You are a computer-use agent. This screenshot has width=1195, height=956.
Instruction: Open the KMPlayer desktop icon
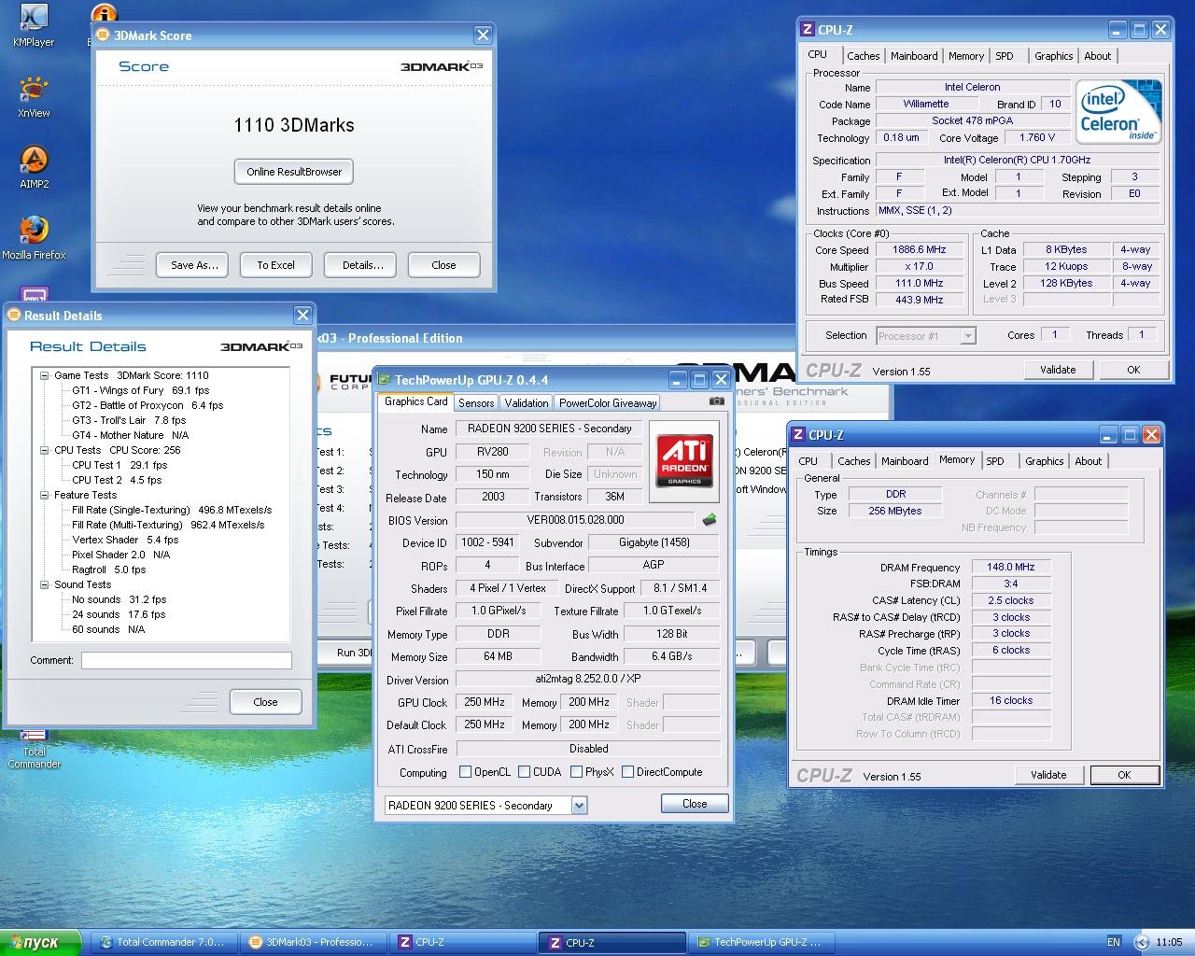coord(34,25)
